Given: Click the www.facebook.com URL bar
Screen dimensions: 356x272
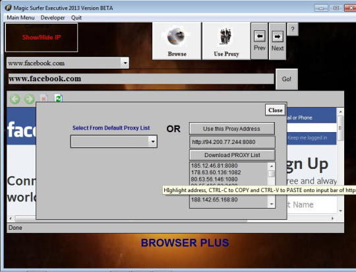Looking at the screenshot, I should 141,79.
